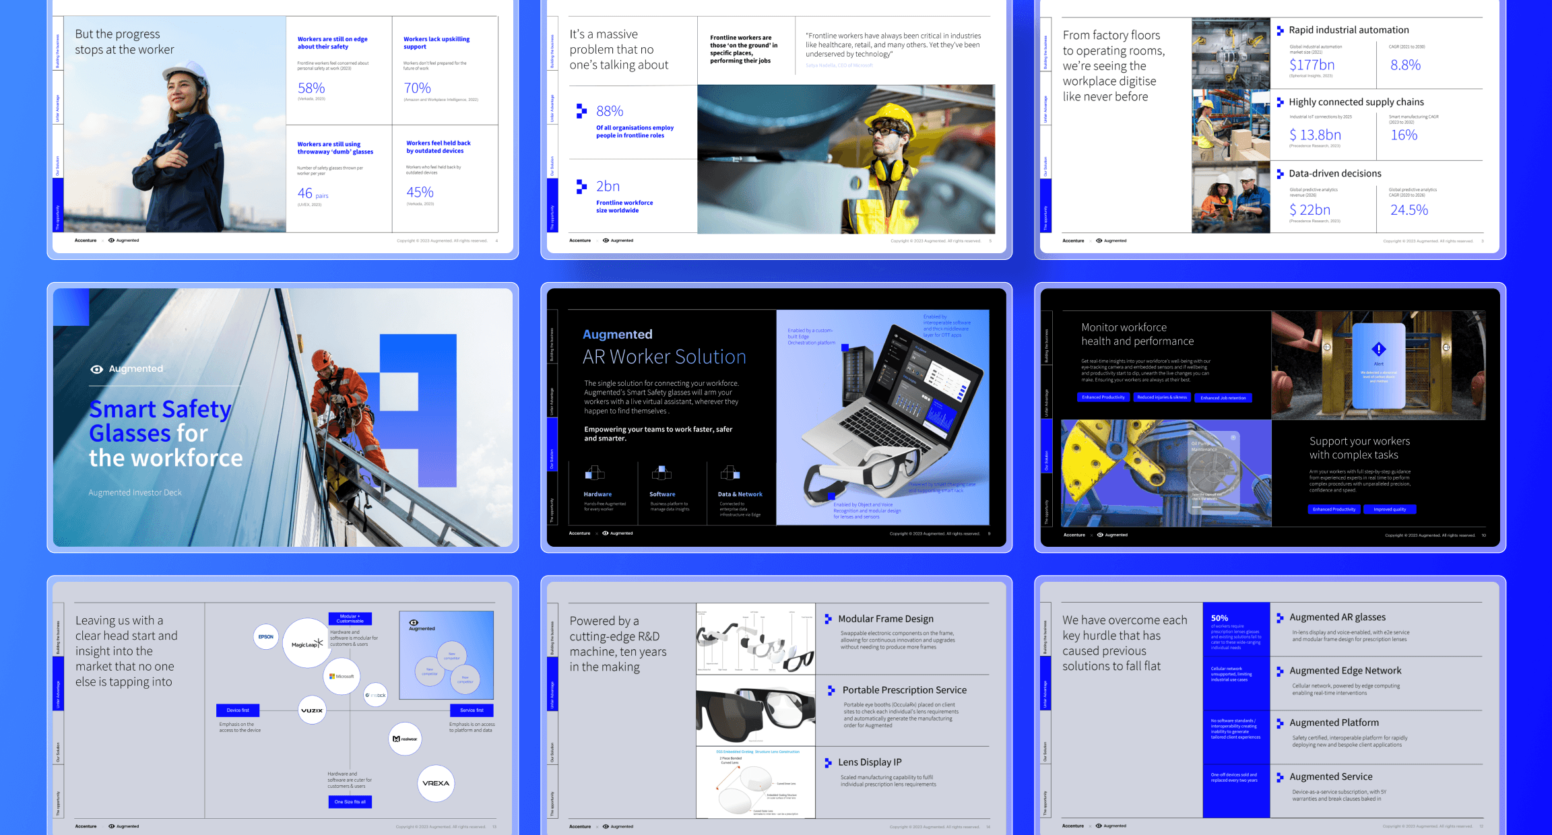Select the Software icon in AR Worker Solution
This screenshot has height=835, width=1552.
661,473
